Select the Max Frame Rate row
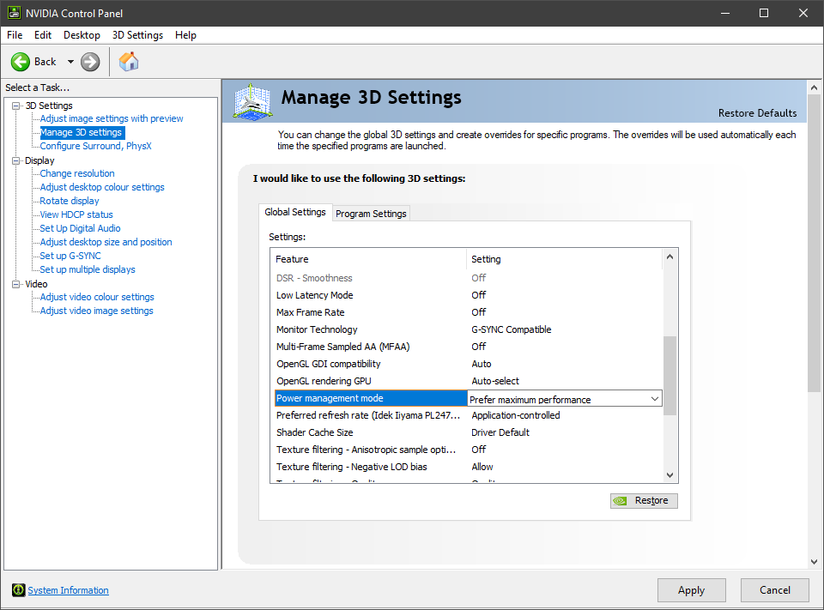824x610 pixels. click(x=467, y=312)
